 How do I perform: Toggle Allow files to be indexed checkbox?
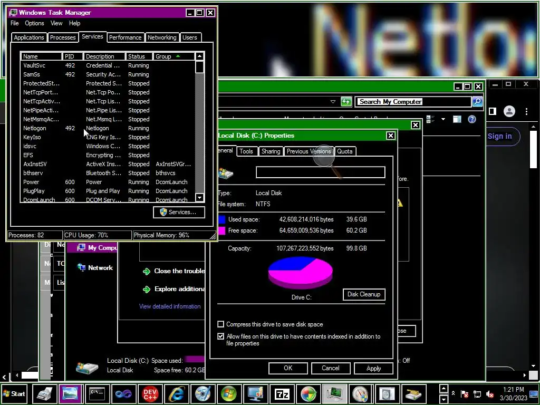point(221,336)
